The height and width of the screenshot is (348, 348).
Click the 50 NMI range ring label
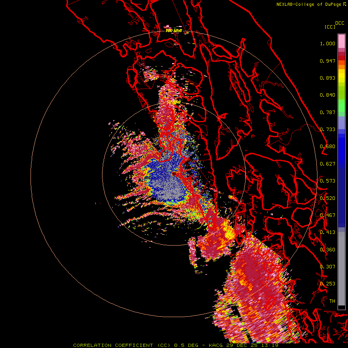pos(174,102)
